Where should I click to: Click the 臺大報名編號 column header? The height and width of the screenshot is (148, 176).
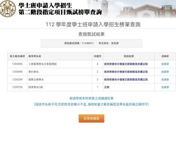17,56
